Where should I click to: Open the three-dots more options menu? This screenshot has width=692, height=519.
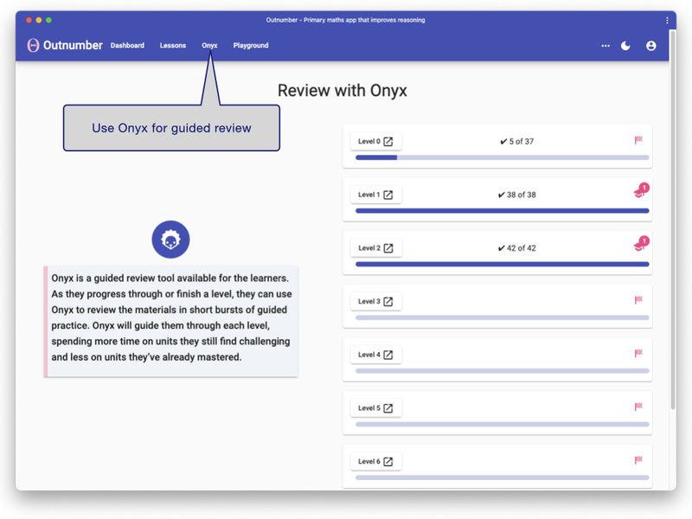click(x=605, y=46)
